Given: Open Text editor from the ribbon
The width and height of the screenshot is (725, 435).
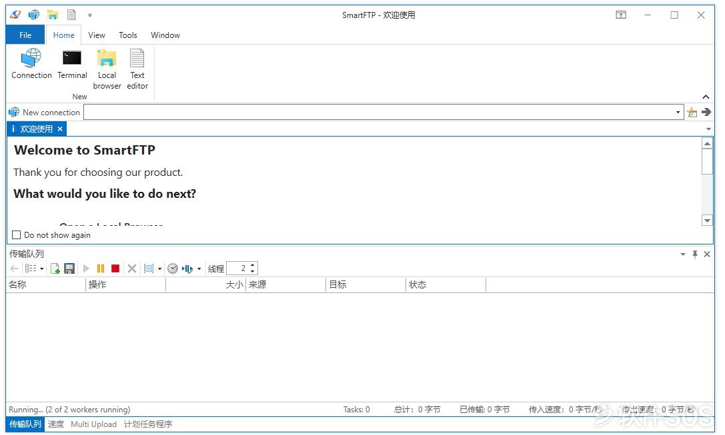Looking at the screenshot, I should (137, 69).
